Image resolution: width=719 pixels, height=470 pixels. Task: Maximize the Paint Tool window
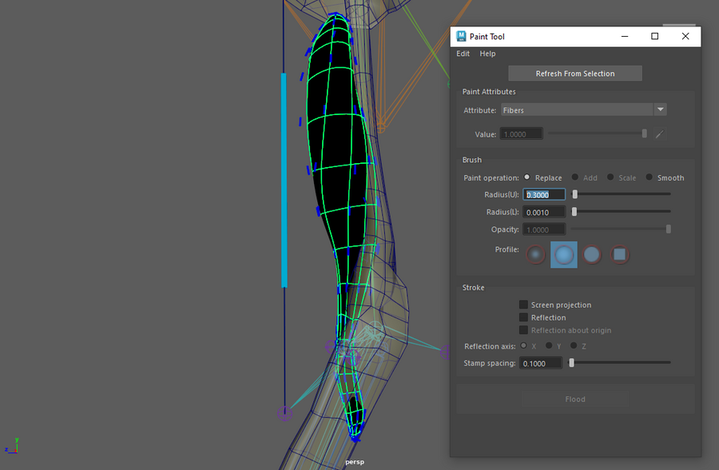click(x=654, y=36)
